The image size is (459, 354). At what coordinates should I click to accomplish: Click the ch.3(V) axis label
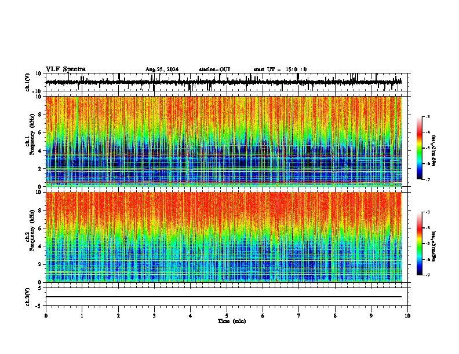[28, 297]
